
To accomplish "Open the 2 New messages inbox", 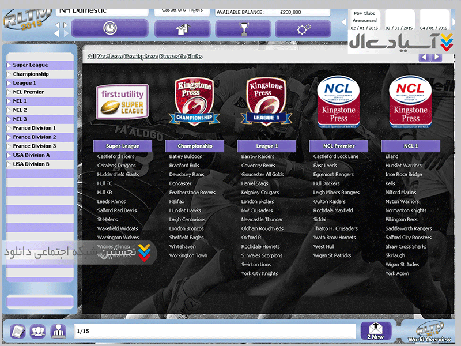I will 376,330.
